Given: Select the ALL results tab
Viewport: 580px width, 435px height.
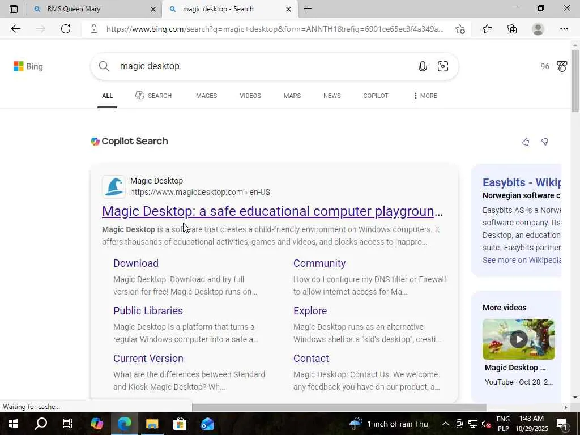Looking at the screenshot, I should [x=107, y=96].
